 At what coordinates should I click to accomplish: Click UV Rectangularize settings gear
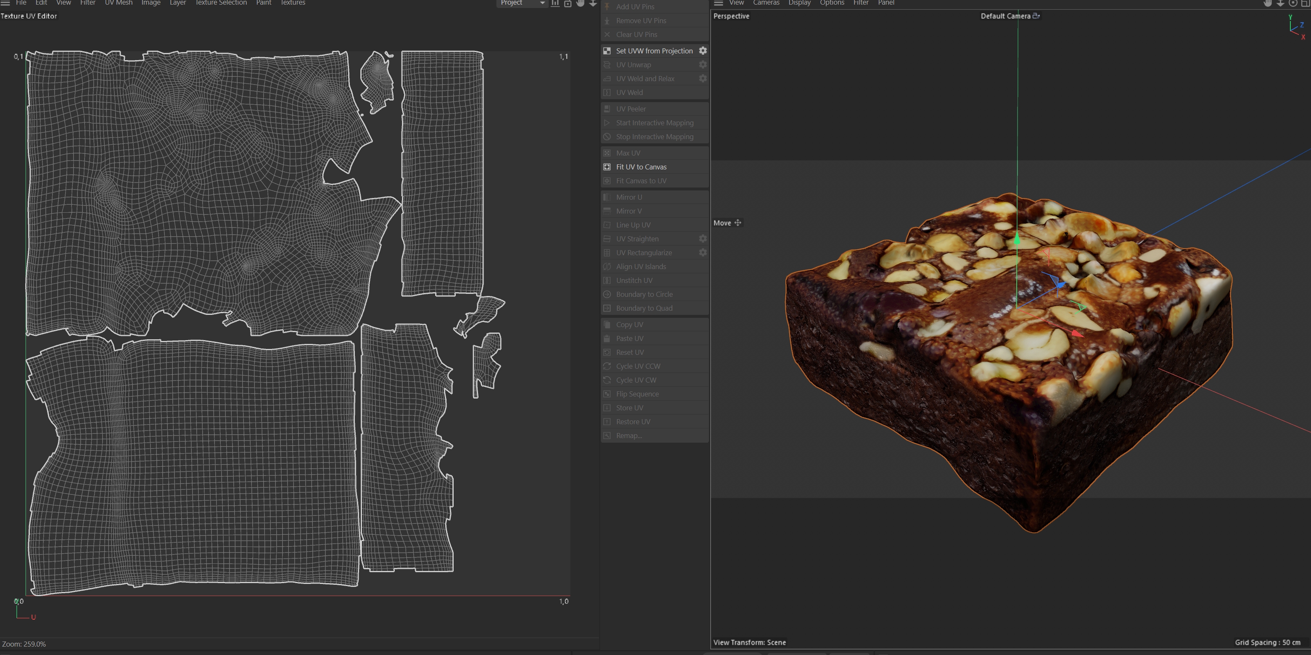[702, 252]
